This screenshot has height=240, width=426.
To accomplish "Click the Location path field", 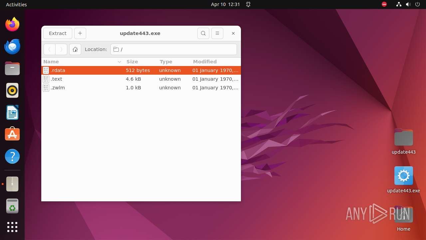I will pyautogui.click(x=174, y=49).
